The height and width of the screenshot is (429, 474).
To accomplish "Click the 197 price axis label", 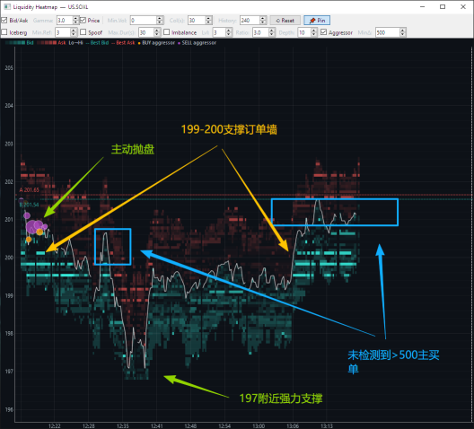I will (x=9, y=372).
